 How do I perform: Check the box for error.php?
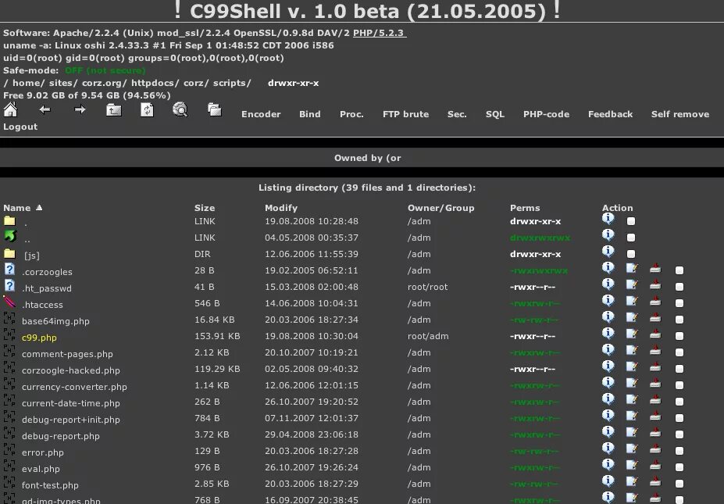coord(679,451)
